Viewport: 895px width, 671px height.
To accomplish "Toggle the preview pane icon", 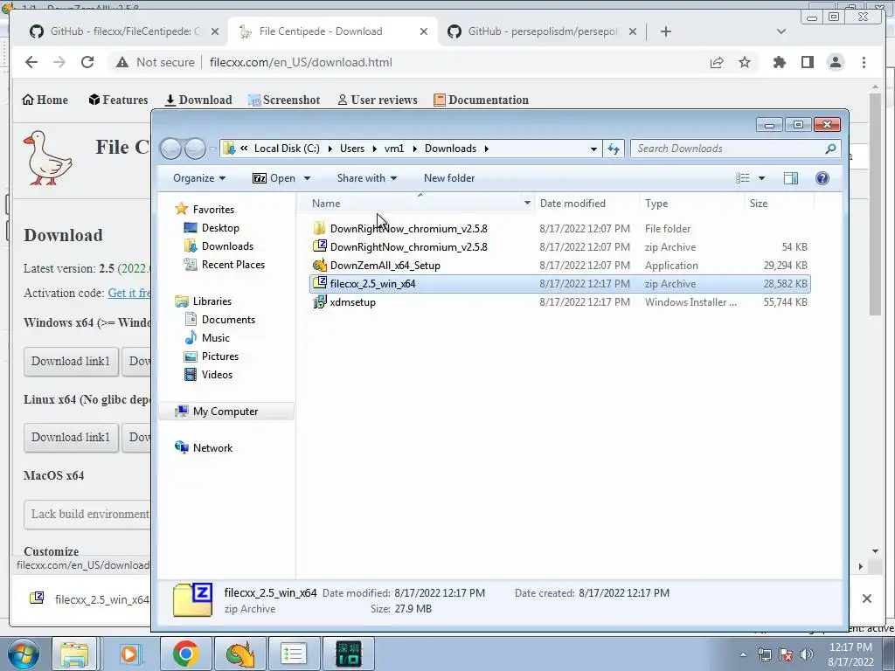I will click(x=791, y=178).
